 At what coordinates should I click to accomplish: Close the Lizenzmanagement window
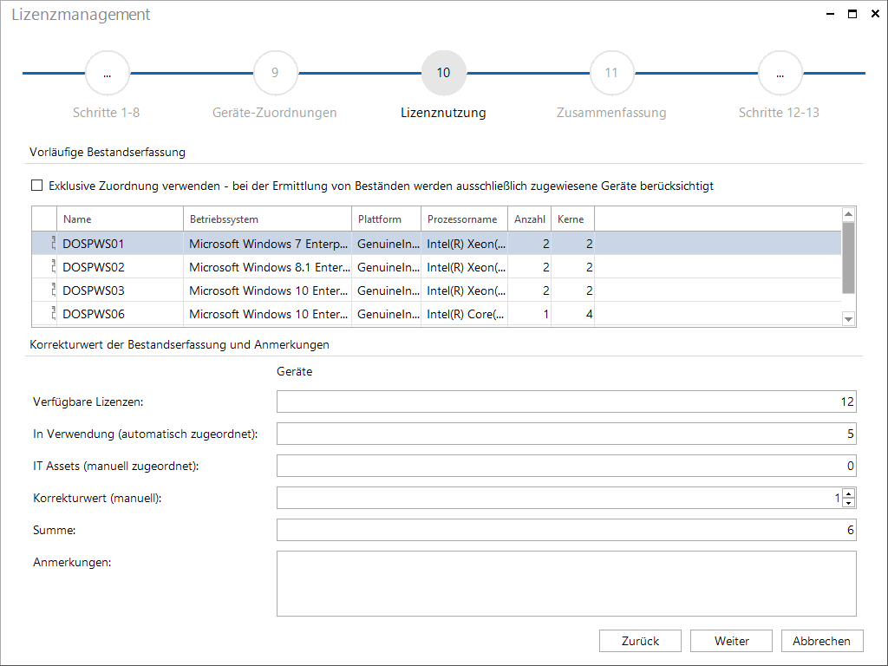(875, 14)
